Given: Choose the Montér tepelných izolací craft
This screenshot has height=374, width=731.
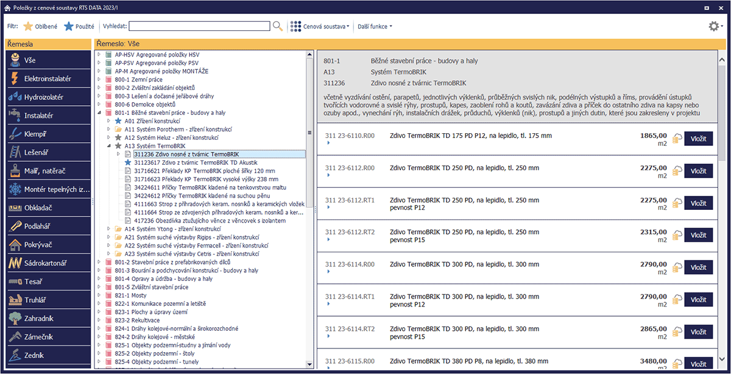Looking at the screenshot, I should (49, 190).
